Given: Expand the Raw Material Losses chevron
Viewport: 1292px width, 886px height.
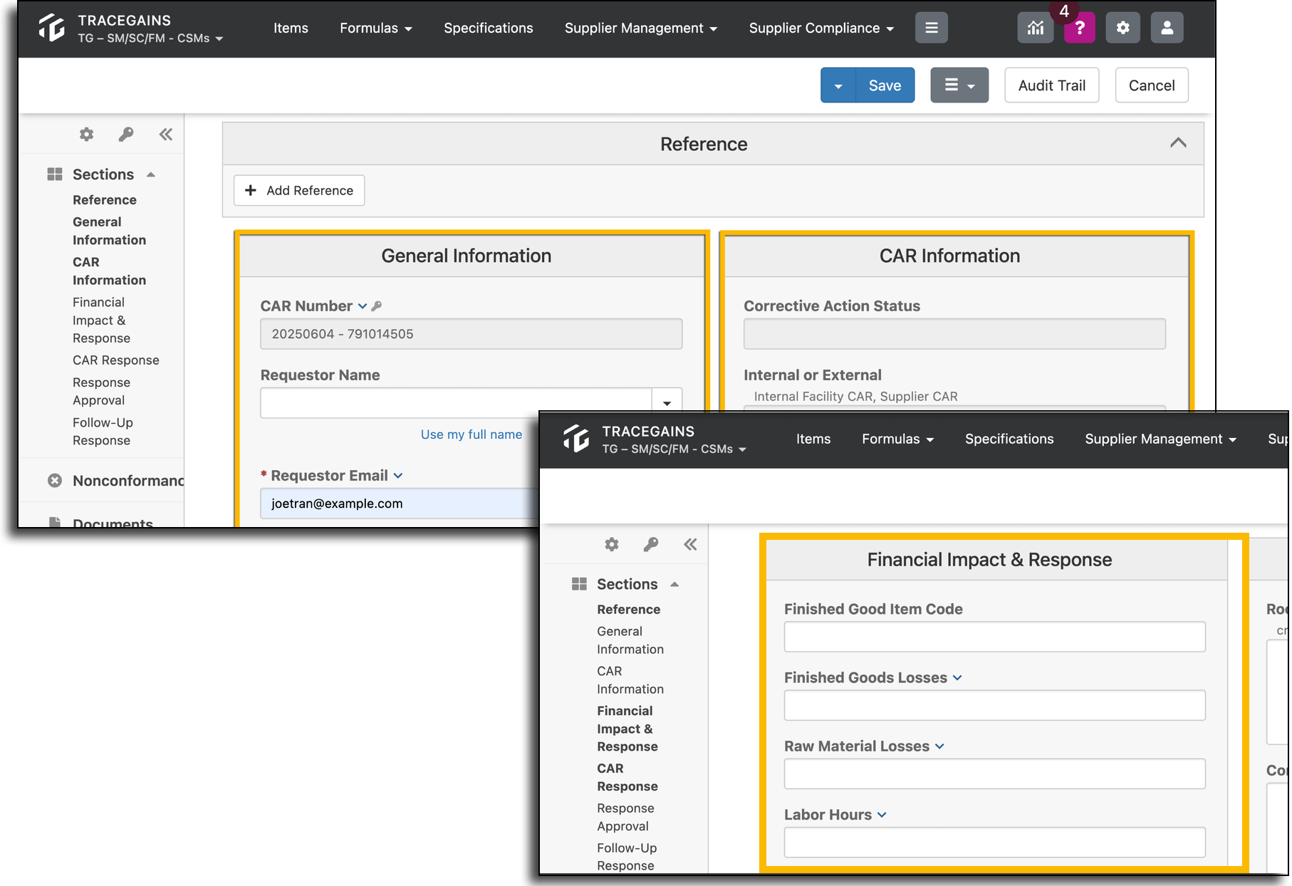Looking at the screenshot, I should tap(939, 746).
